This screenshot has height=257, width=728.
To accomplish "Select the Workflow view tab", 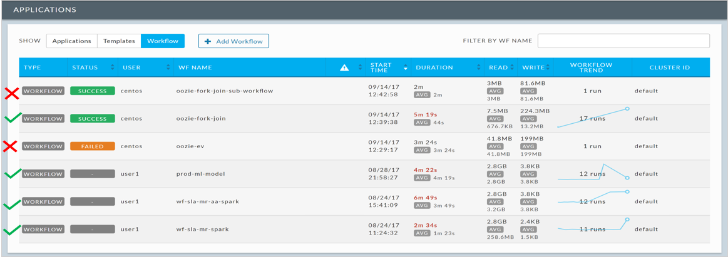I will tap(163, 41).
